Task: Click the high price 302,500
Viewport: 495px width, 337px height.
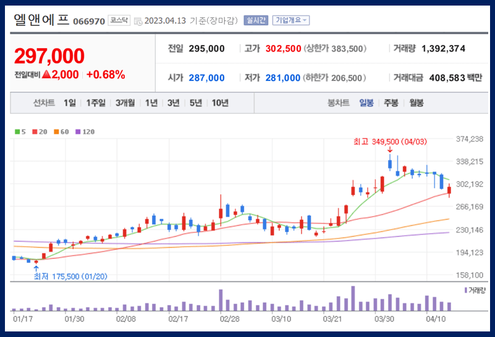Action: (x=283, y=49)
